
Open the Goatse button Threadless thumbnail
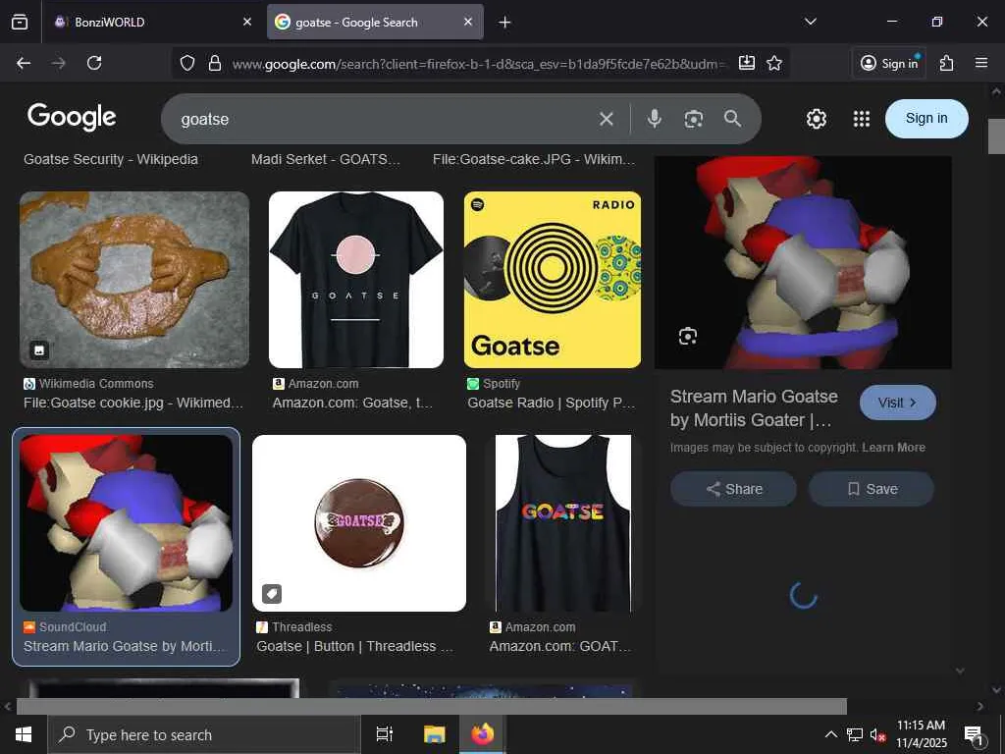[x=359, y=523]
